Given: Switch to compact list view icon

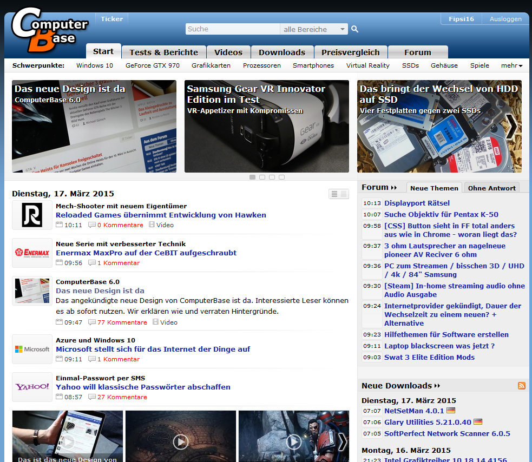Looking at the screenshot, I should [x=344, y=194].
